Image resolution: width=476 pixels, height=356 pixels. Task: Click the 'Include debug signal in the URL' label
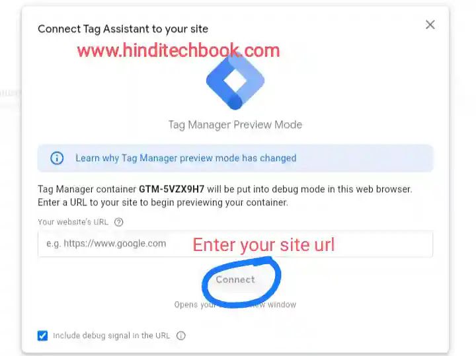111,336
